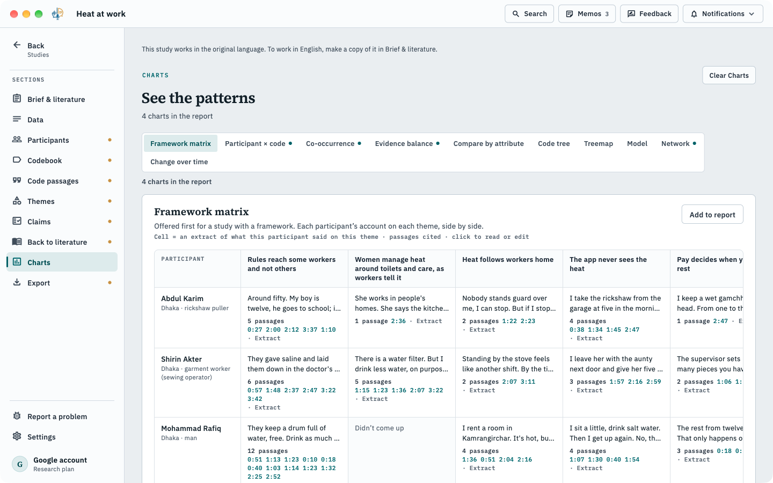Open the Themes section

click(62, 201)
